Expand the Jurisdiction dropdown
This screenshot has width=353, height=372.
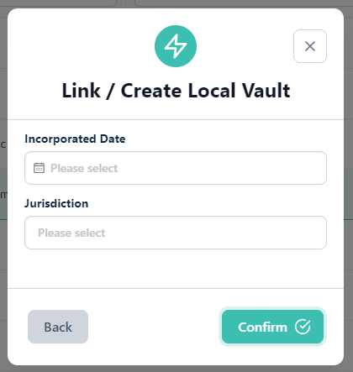[176, 233]
